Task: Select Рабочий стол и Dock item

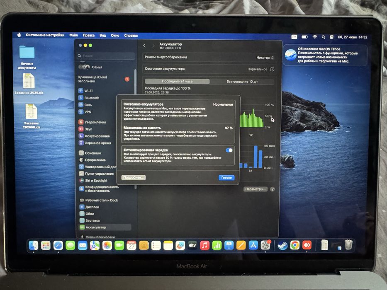Action: 99,200
